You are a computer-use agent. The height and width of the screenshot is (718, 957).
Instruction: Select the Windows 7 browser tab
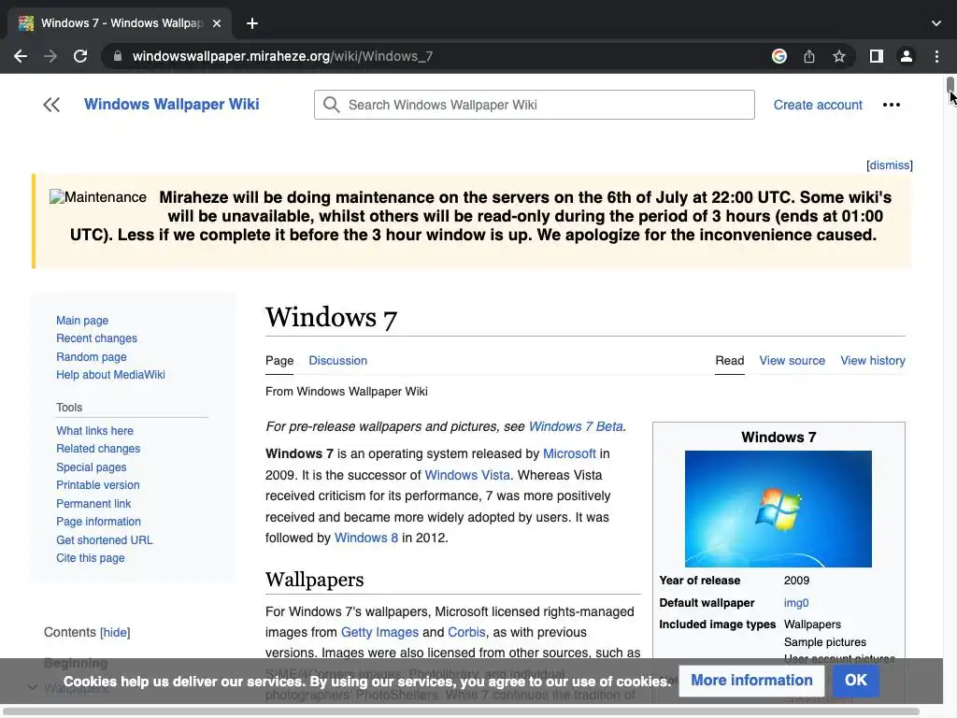pyautogui.click(x=120, y=23)
